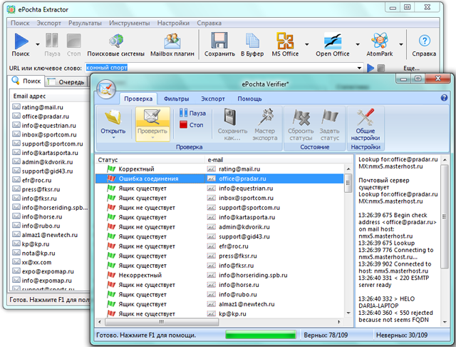Click the status list horizontal scrollbar thumb

pos(162,322)
